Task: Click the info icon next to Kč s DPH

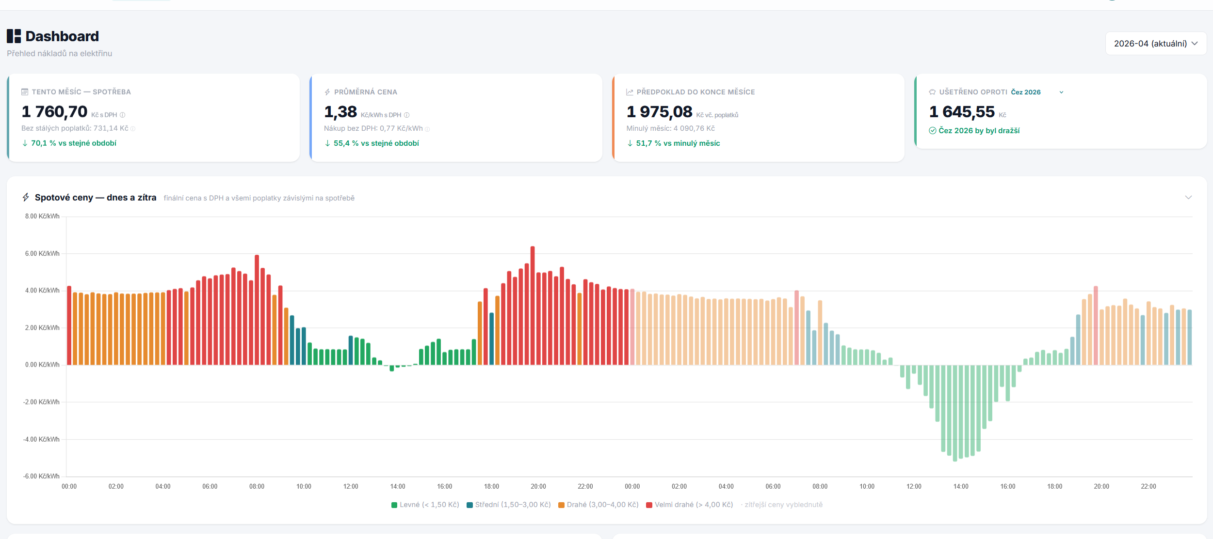Action: click(121, 115)
